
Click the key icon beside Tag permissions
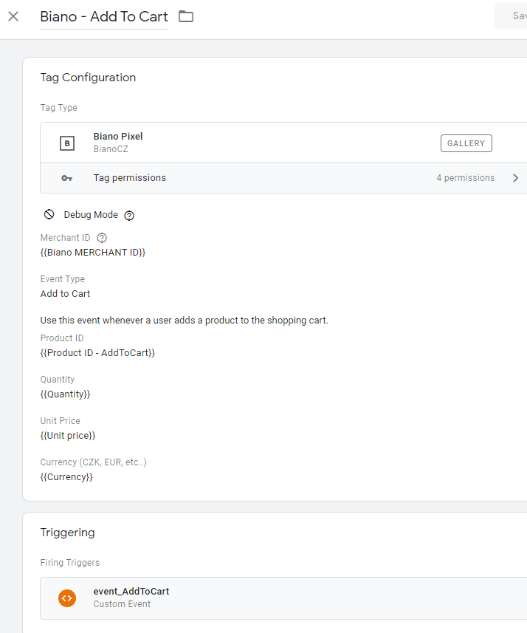(x=66, y=178)
